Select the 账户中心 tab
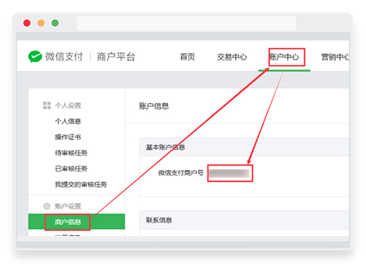The height and width of the screenshot is (264, 366). click(x=284, y=57)
